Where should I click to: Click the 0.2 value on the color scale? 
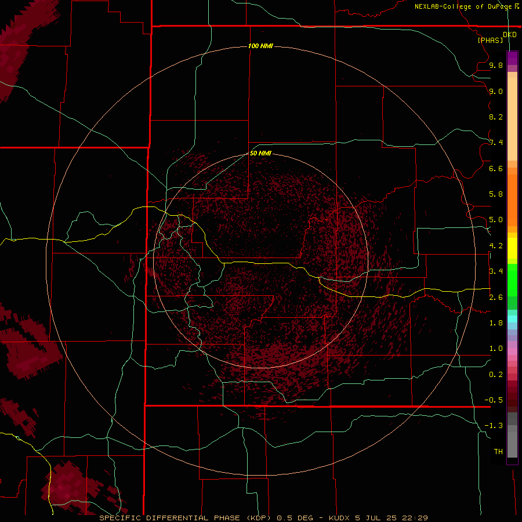pos(496,375)
